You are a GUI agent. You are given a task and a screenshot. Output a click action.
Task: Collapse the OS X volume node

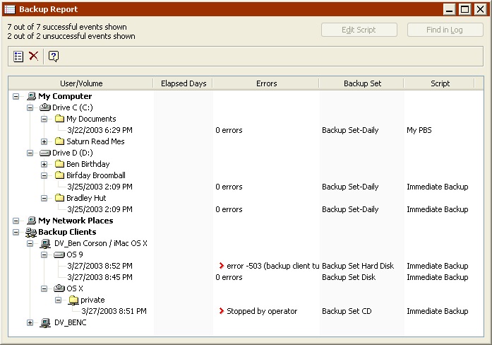tap(44, 288)
